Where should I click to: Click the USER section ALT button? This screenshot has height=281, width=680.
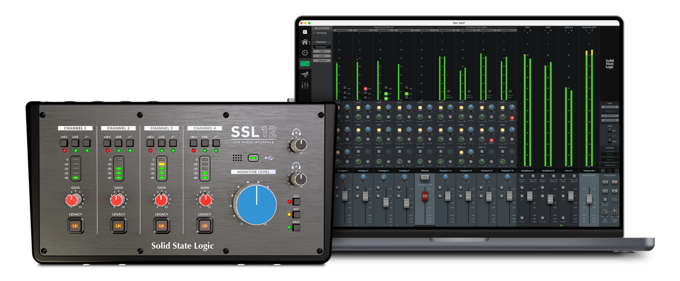click(x=610, y=136)
